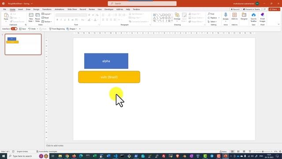The image size is (282, 159).
Task: Open the File menu
Action: 4,9
